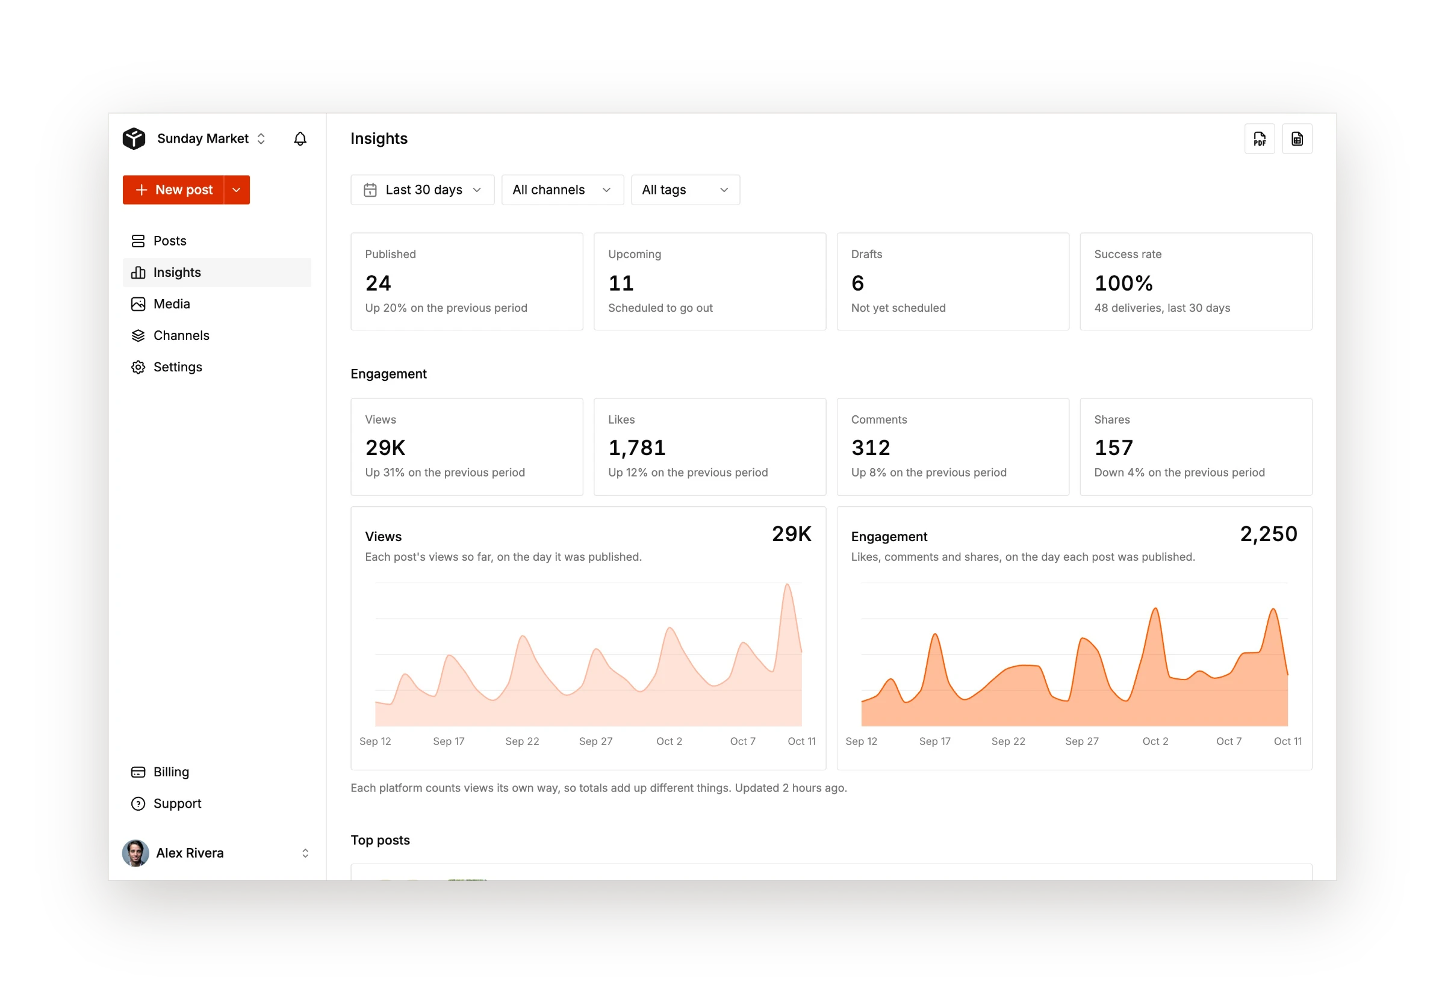Go to Media in the sidebar
The image size is (1445, 993).
click(217, 304)
